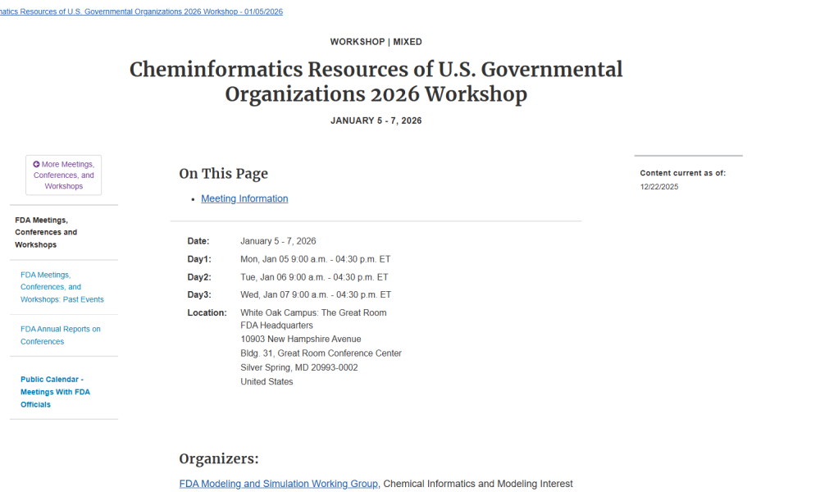Select the Date value January 5 - 7, 2026
Viewport: 820px width, 492px height.
click(278, 241)
